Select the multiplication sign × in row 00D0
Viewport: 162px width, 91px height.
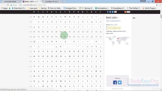point(65,56)
